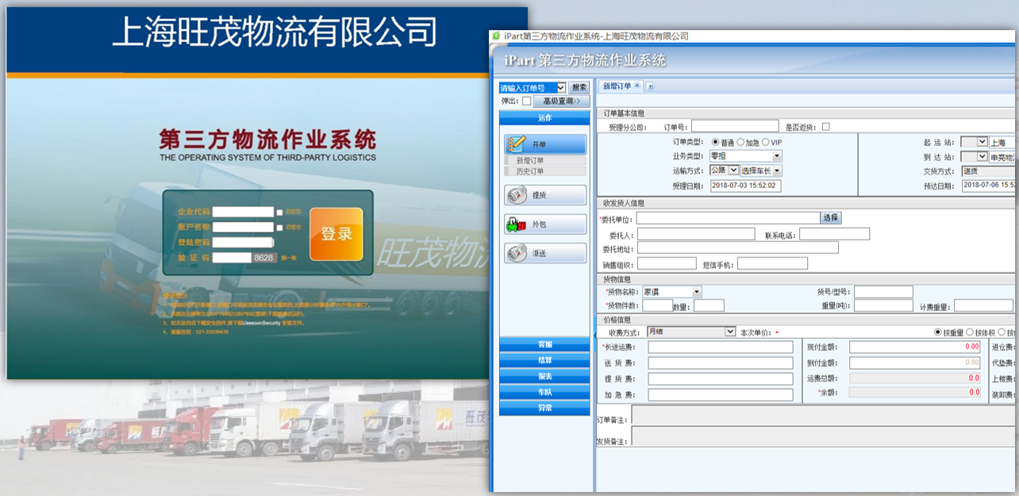Viewport: 1019px width, 496px height.
Task: Select the 按重量 pricing radio
Action: pyautogui.click(x=938, y=332)
